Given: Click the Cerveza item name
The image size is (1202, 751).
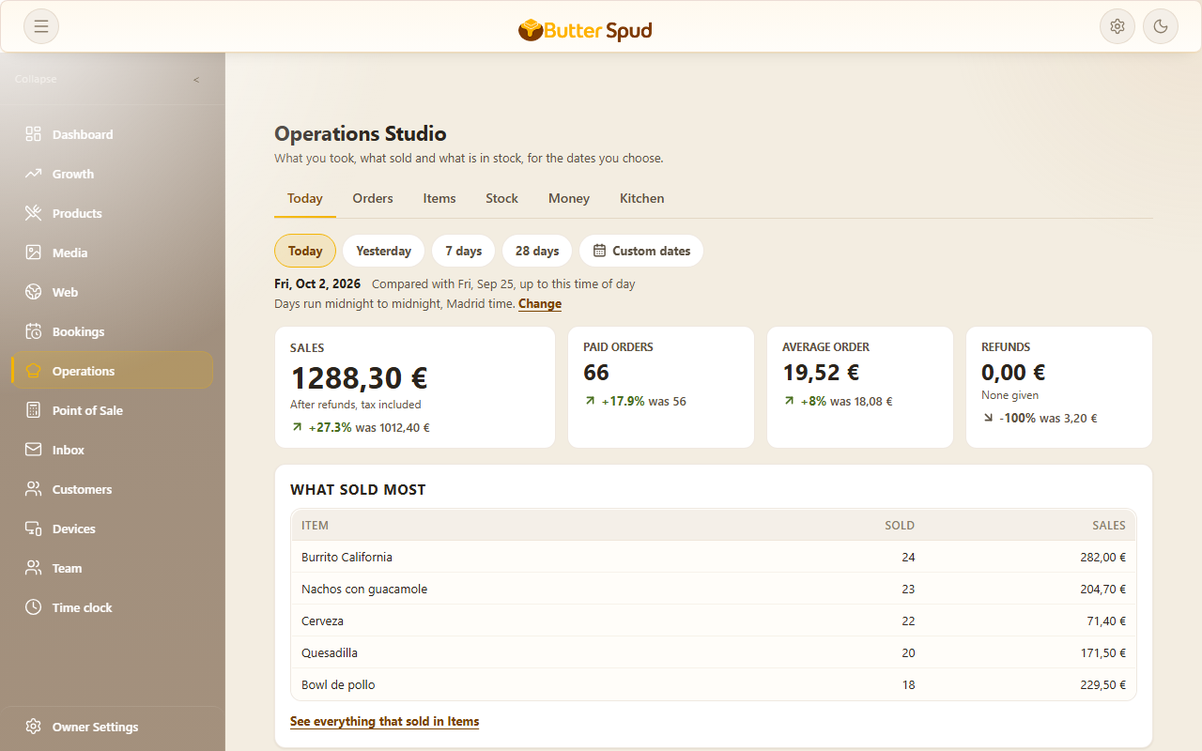Looking at the screenshot, I should 322,621.
